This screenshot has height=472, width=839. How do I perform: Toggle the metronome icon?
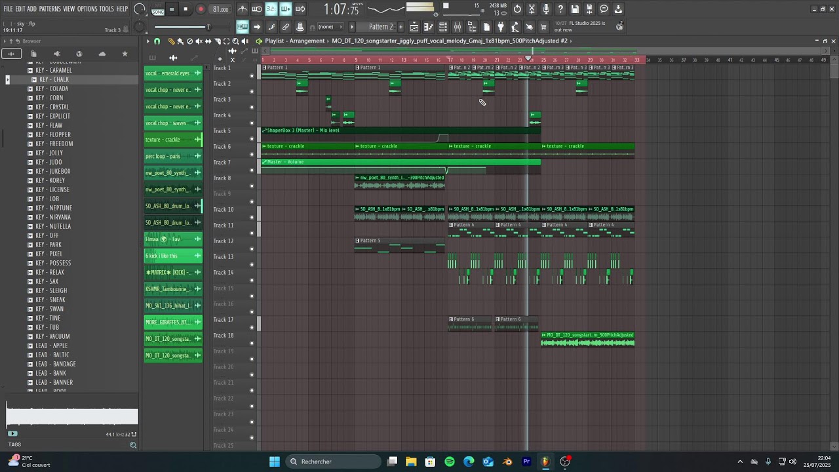243,9
